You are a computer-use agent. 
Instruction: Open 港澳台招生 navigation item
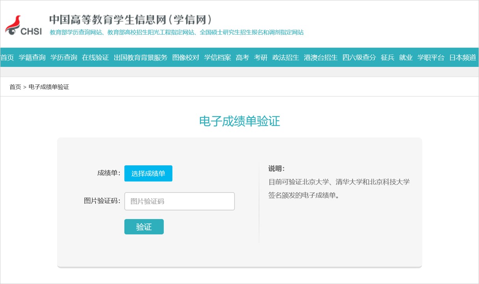coord(321,57)
